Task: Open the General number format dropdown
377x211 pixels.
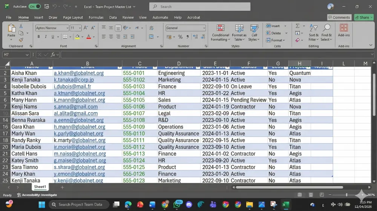Action: click(204, 28)
